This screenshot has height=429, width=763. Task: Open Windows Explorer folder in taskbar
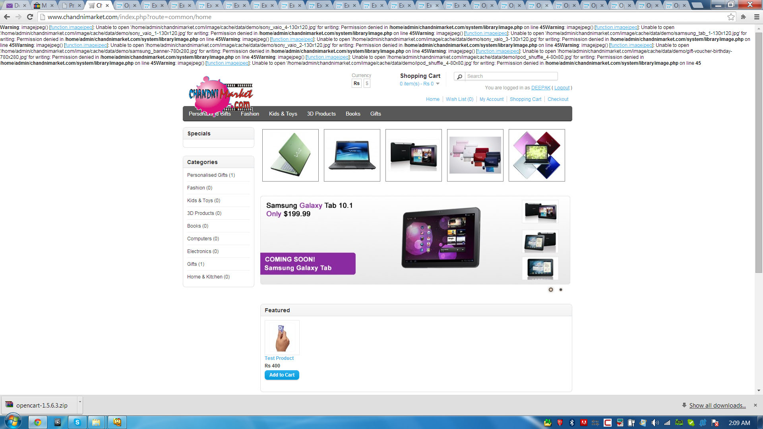tap(96, 422)
